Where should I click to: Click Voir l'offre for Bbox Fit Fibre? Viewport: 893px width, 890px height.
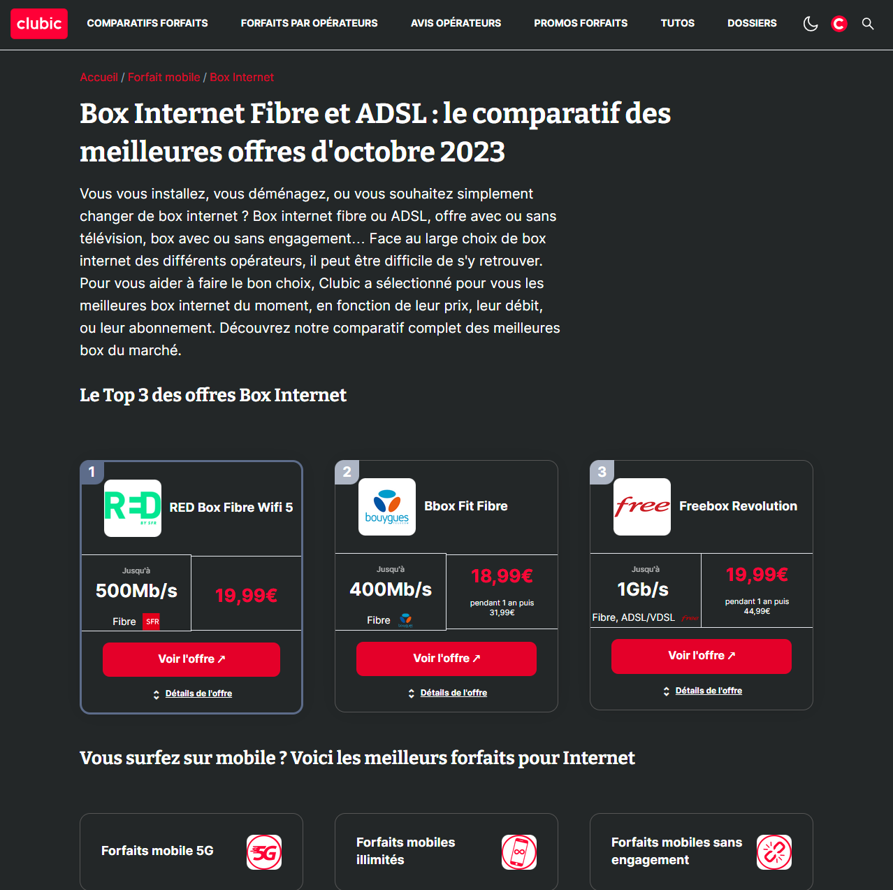point(446,659)
